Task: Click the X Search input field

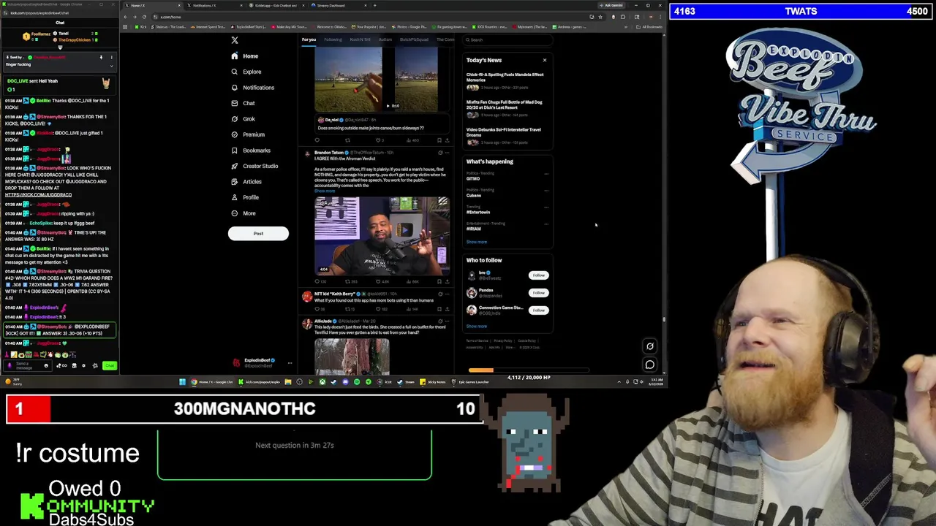Action: [x=508, y=40]
